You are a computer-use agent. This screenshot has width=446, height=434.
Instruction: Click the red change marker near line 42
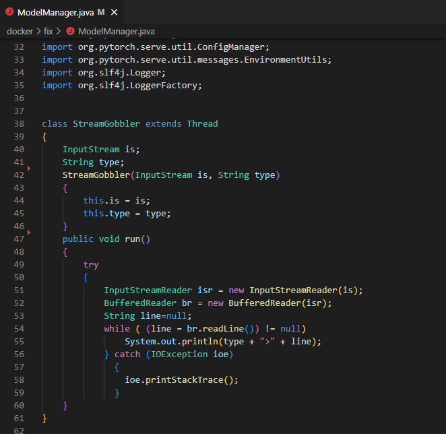pyautogui.click(x=29, y=168)
